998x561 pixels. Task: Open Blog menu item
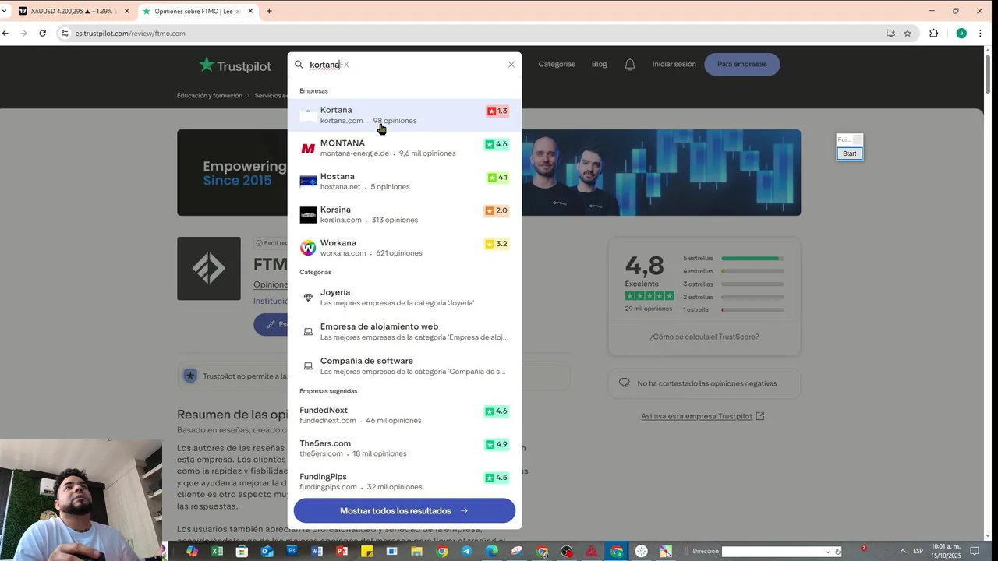point(599,64)
